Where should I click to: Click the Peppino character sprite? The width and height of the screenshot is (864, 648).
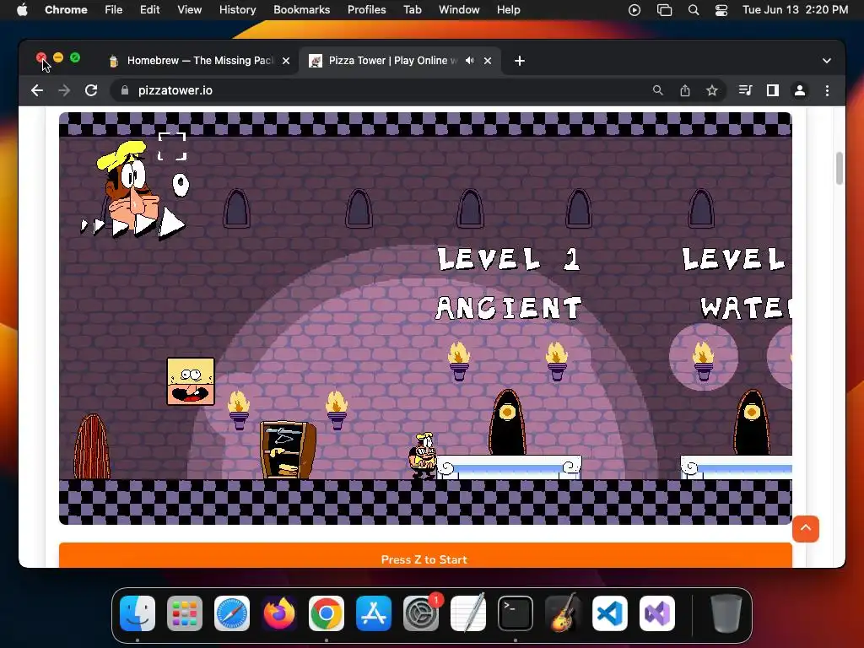pos(424,455)
